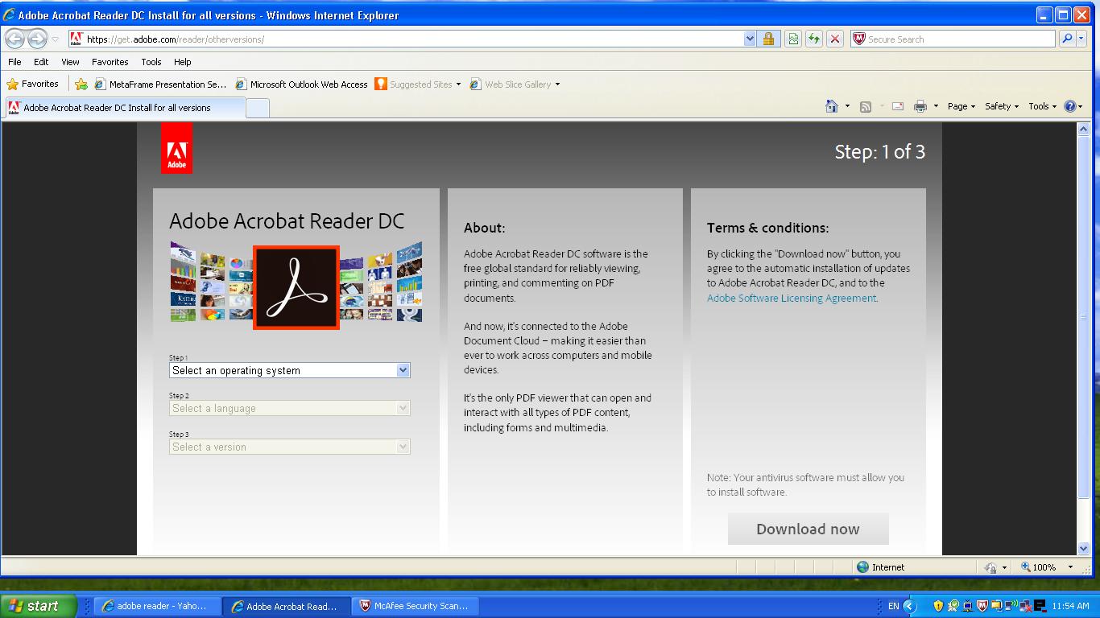The image size is (1100, 618).
Task: Click the blue Help question mark icon
Action: [x=1070, y=106]
